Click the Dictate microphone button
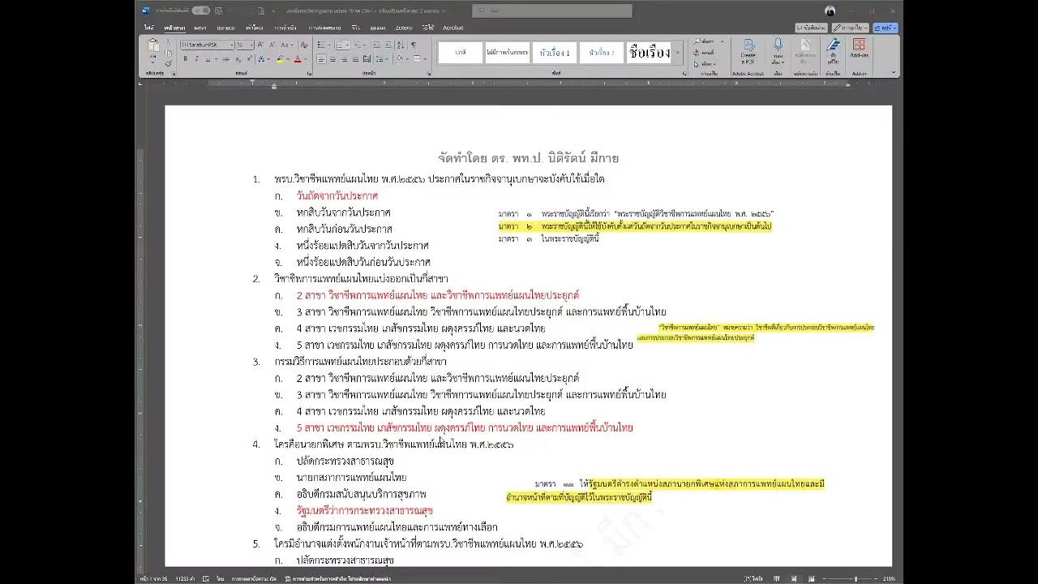 (778, 50)
